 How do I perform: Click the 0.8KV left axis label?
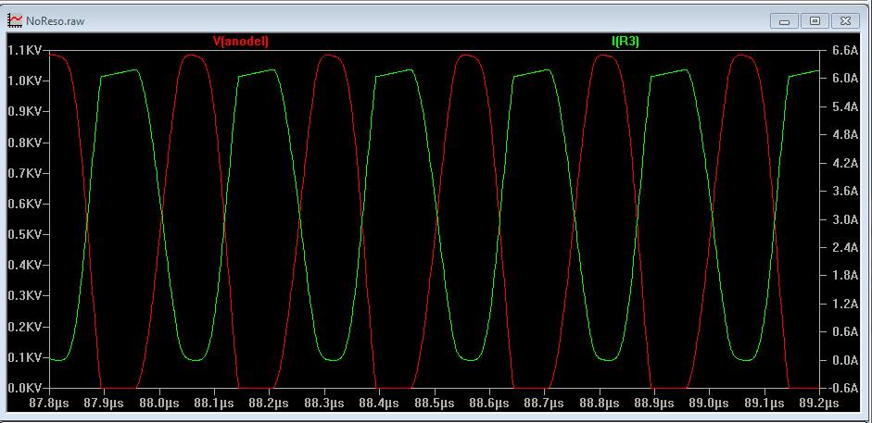[25, 143]
